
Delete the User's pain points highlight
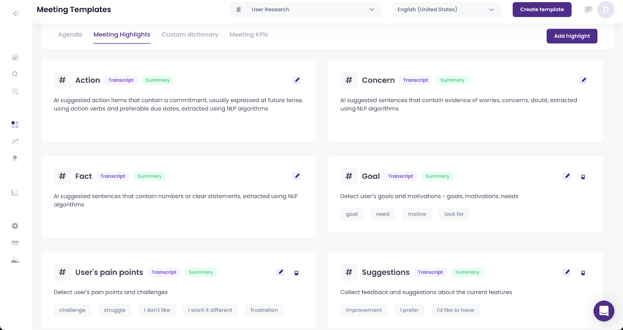296,273
